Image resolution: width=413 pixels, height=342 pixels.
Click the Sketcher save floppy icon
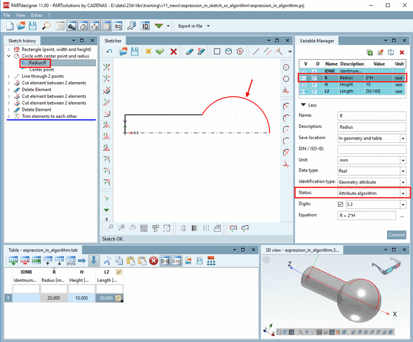135,51
